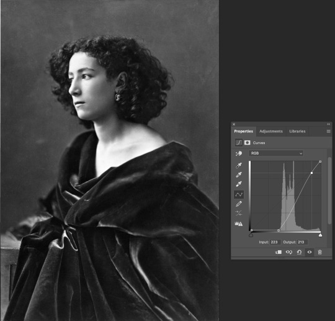Pick the gray point eyedropper
This screenshot has width=335, height=321.
click(x=239, y=174)
